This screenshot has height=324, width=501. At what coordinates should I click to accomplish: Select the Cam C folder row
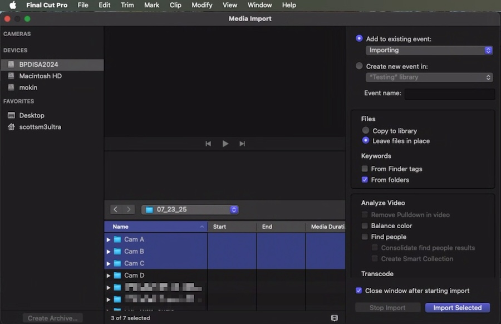225,263
